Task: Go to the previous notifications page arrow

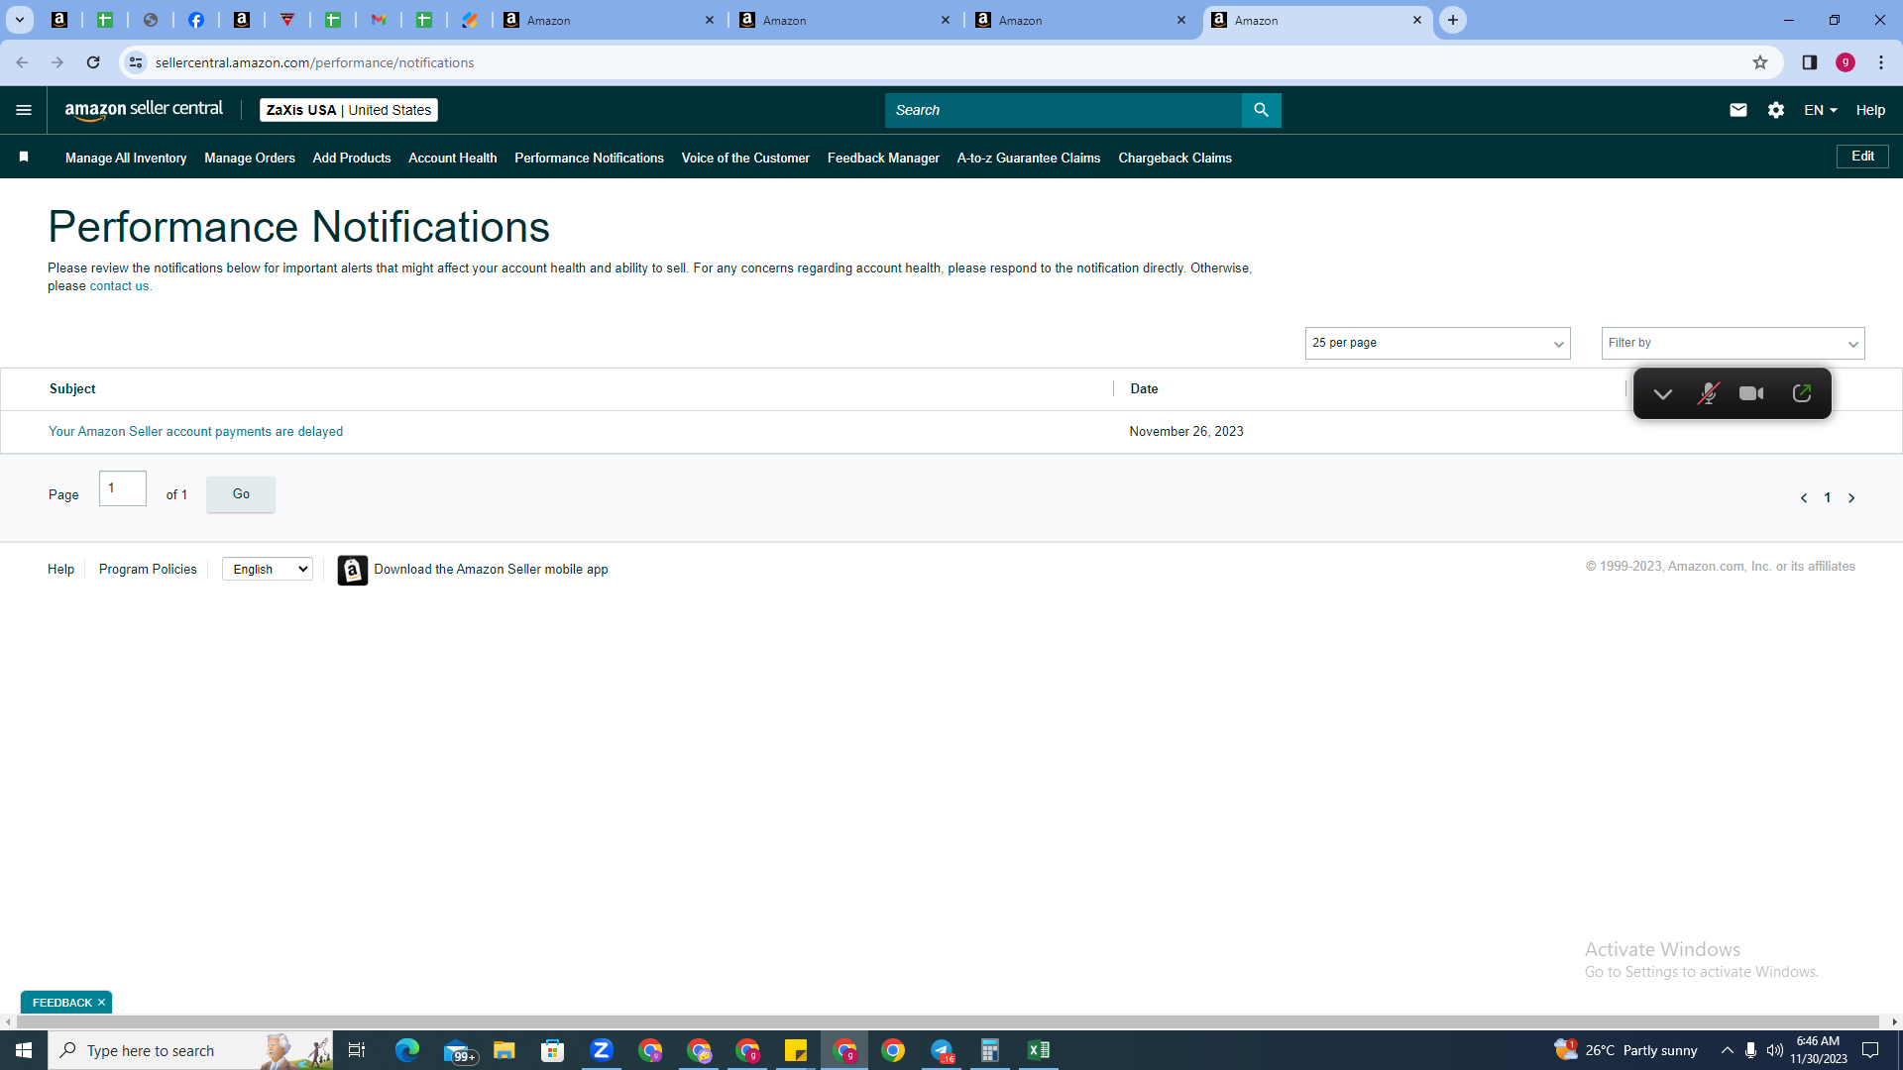Action: (x=1804, y=498)
